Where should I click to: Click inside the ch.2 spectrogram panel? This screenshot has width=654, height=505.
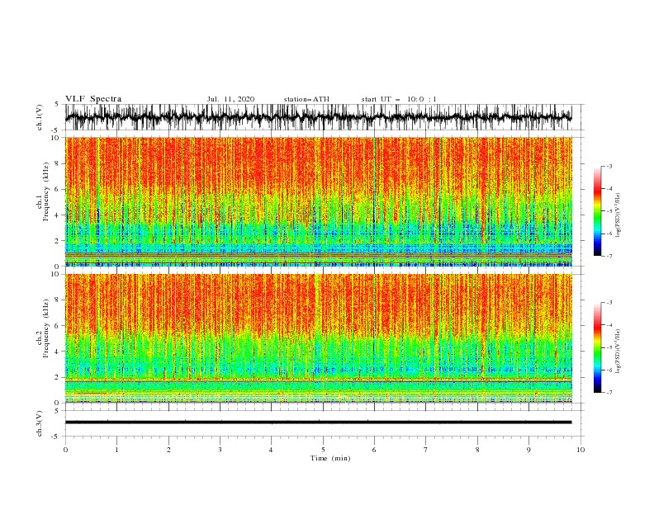[x=318, y=338]
